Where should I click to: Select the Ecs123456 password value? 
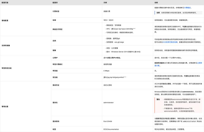point(108,121)
